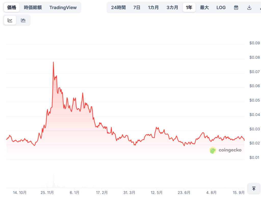The image size is (261, 200).
Task: Open the calendar date range picker
Action: 236,7
